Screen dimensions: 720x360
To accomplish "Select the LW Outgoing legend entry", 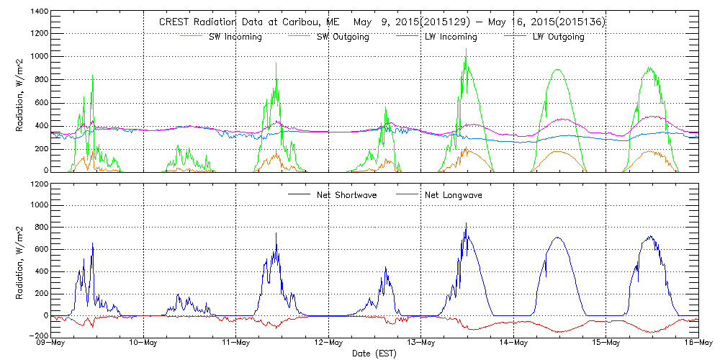I will pyautogui.click(x=558, y=37).
